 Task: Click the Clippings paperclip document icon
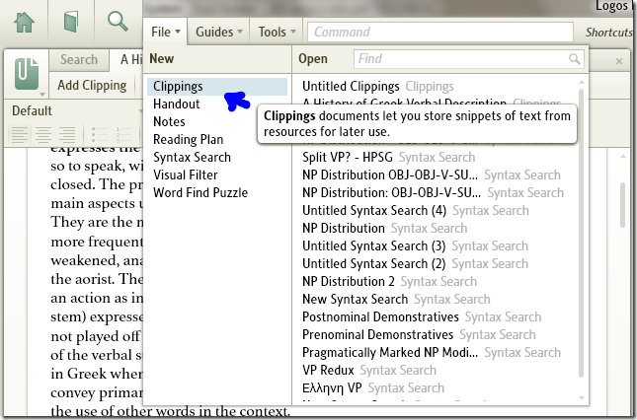point(25,74)
